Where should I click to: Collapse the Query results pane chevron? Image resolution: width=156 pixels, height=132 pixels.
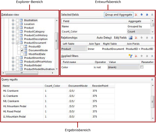[152, 80]
